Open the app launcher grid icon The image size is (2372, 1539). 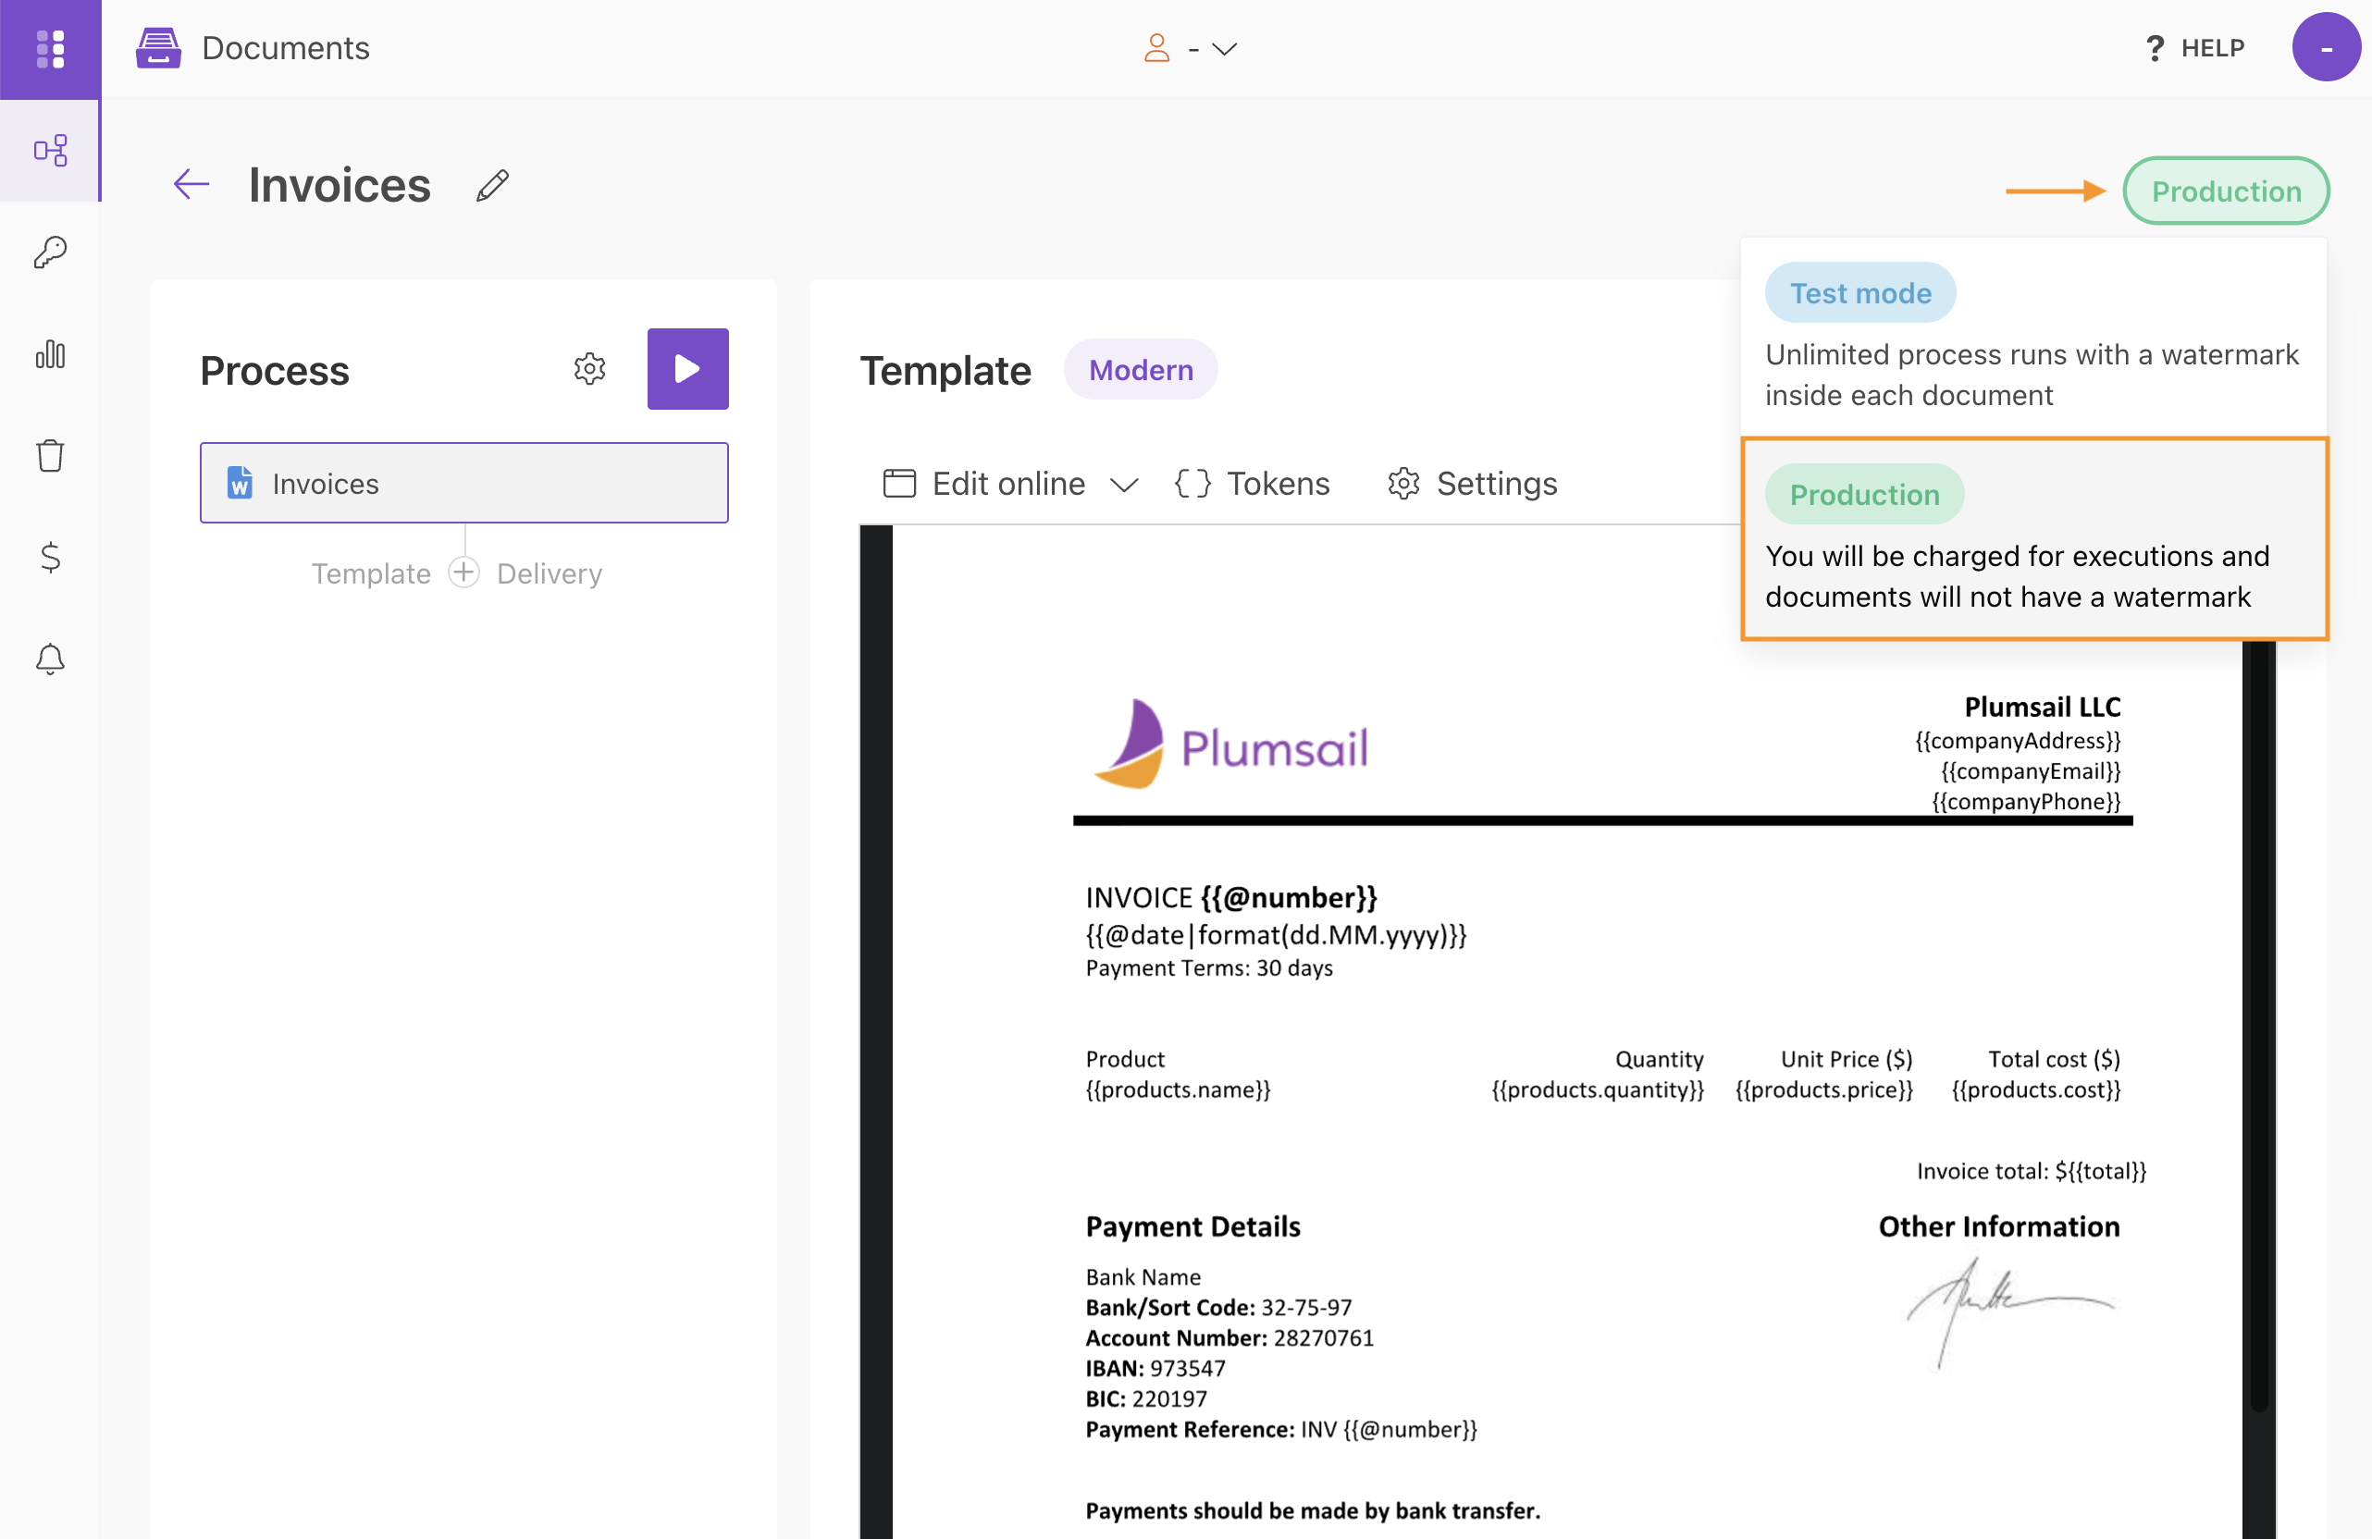click(x=50, y=48)
